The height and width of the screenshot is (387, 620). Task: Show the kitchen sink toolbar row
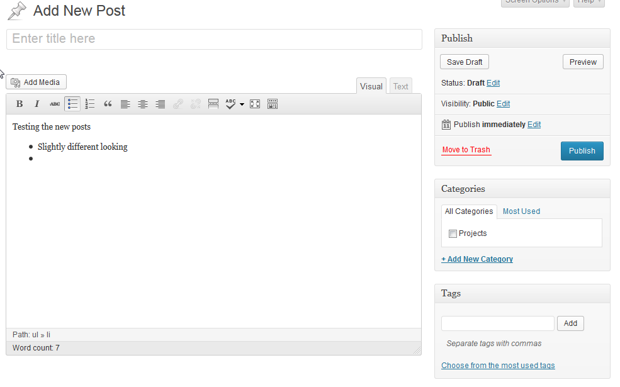pos(273,104)
